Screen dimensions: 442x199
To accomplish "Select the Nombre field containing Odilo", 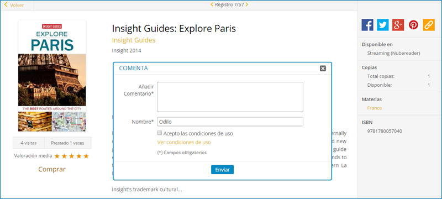I will pos(230,122).
